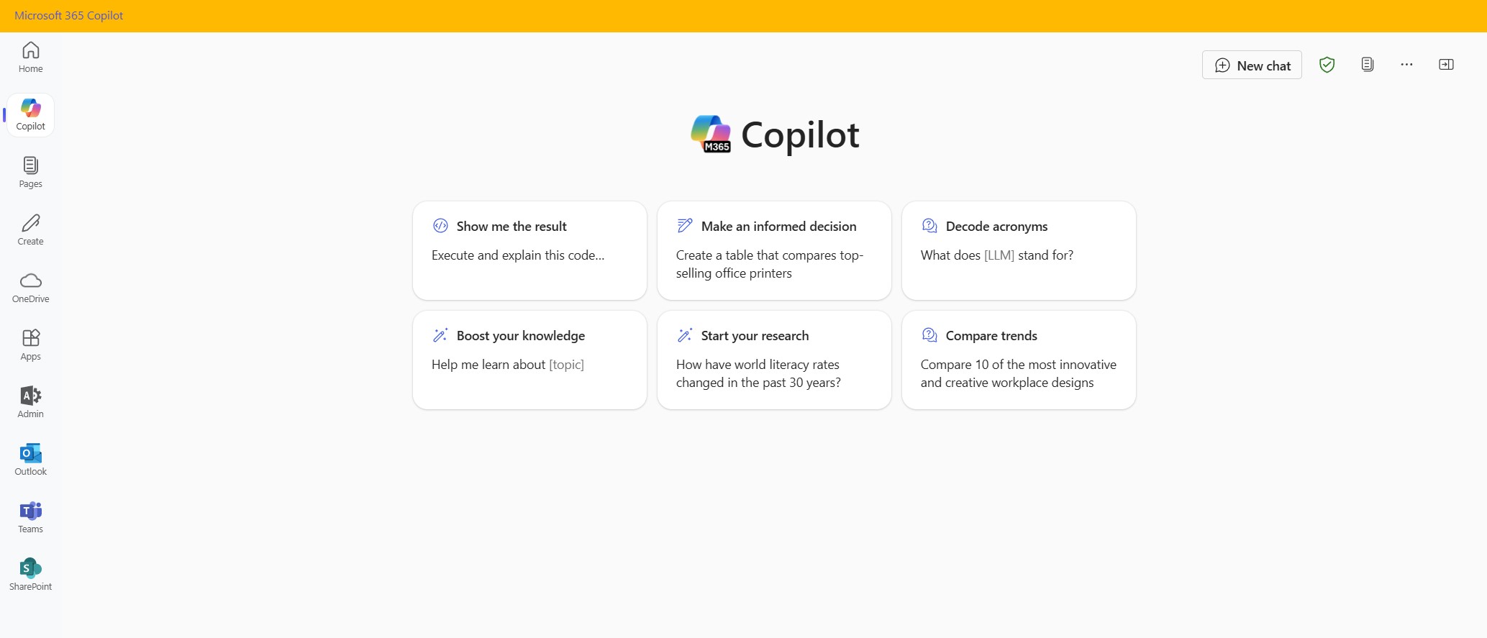1487x638 pixels.
Task: Open the Create section
Action: [x=29, y=229]
